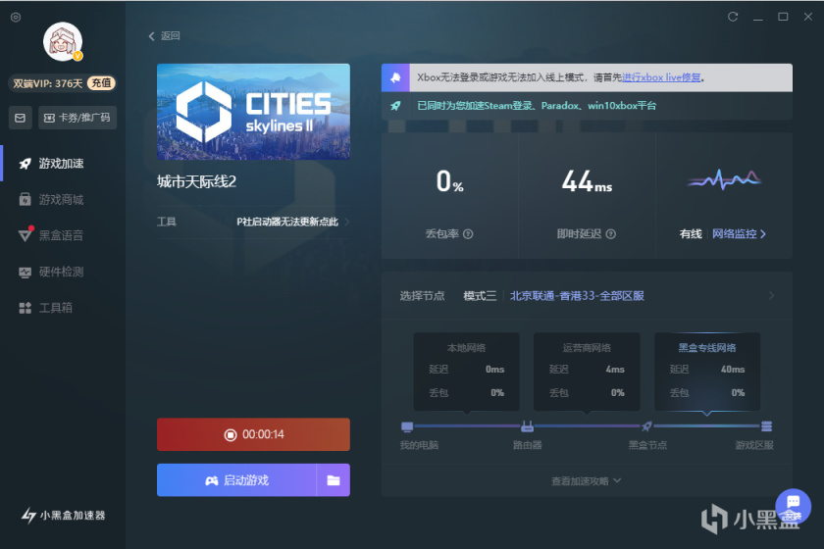
Task: Maximize the accelerator window
Action: pos(783,17)
